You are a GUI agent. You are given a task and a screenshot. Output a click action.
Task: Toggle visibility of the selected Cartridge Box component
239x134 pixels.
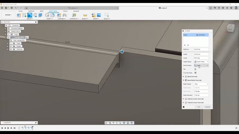click(9, 37)
